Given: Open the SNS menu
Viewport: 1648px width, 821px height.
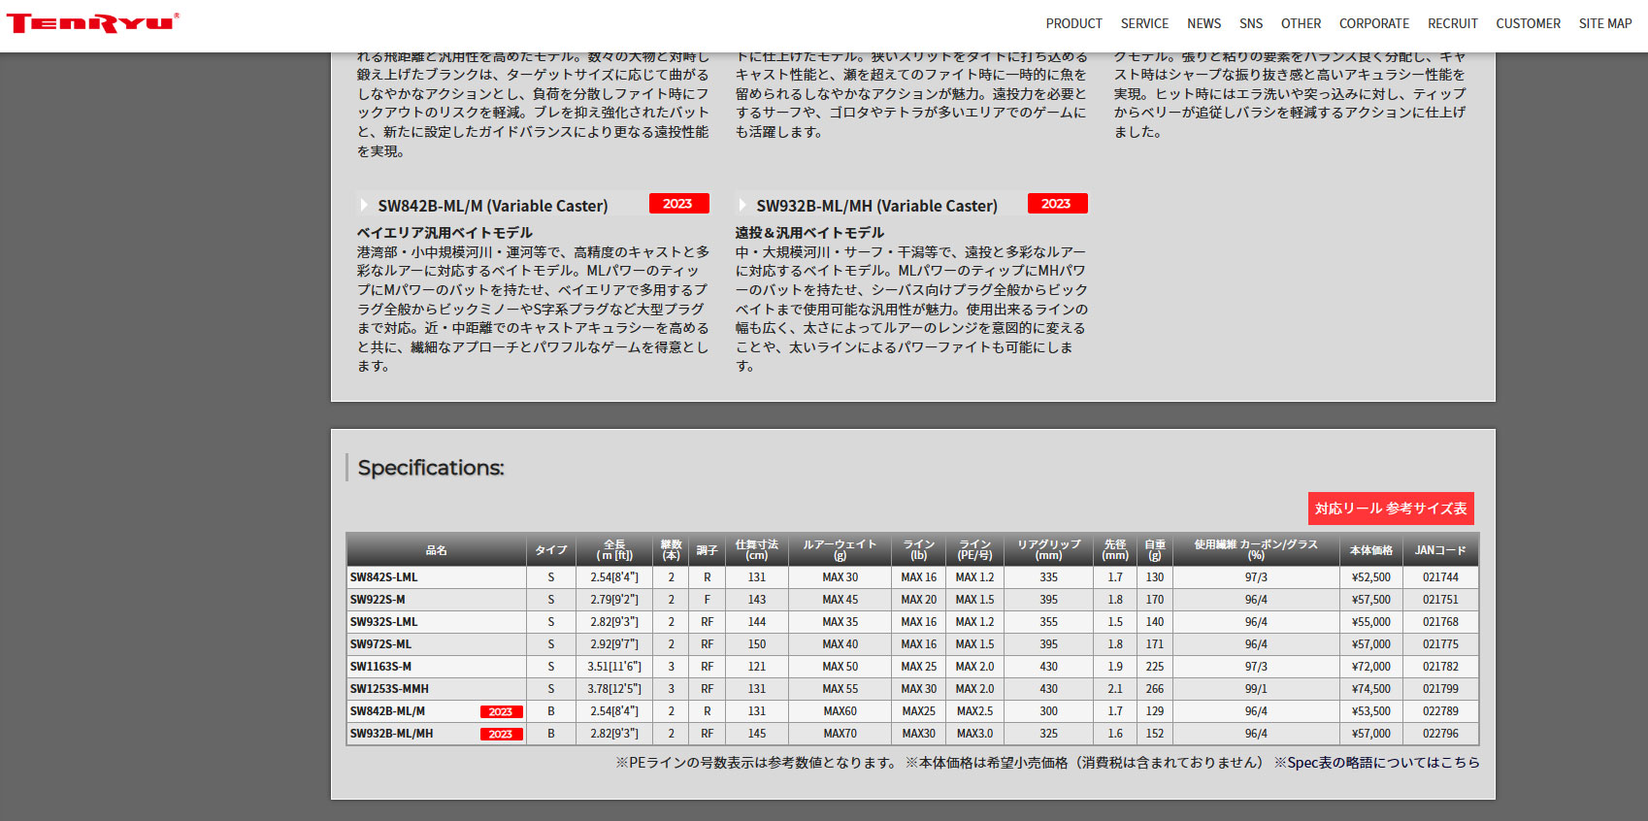Looking at the screenshot, I should click(x=1251, y=23).
